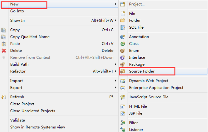Screen dimensions: 208x132
Task: Select Dynamic Web Project label
Action: click(149, 81)
